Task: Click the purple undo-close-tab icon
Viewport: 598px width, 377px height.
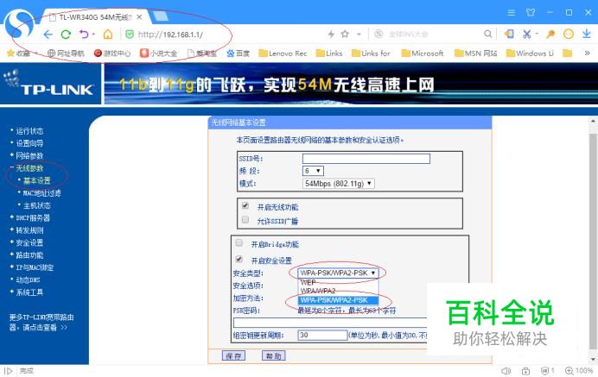Action: pyautogui.click(x=85, y=35)
